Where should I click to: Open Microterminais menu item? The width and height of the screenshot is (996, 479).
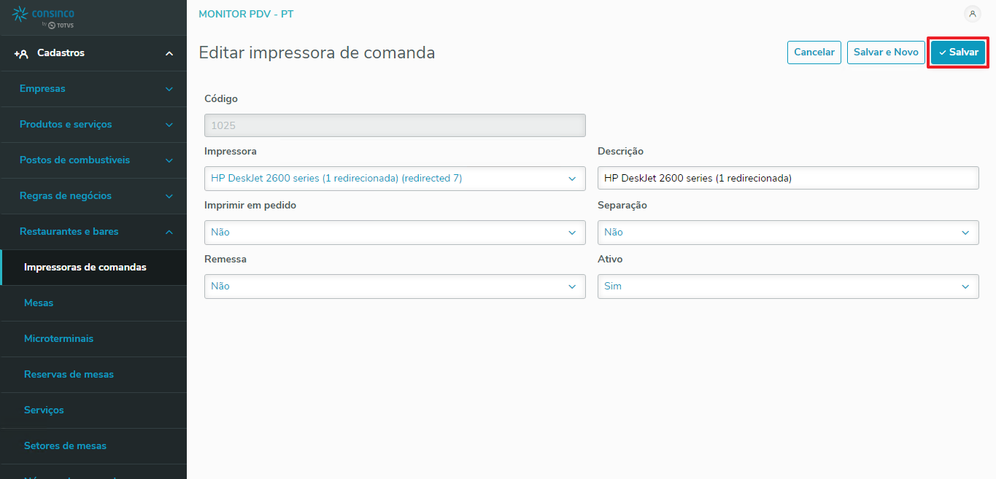(58, 338)
